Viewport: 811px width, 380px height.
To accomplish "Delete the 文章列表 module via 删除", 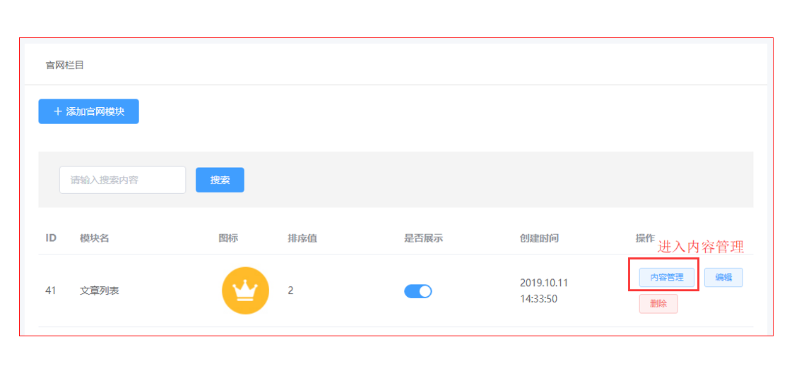I will coord(658,304).
